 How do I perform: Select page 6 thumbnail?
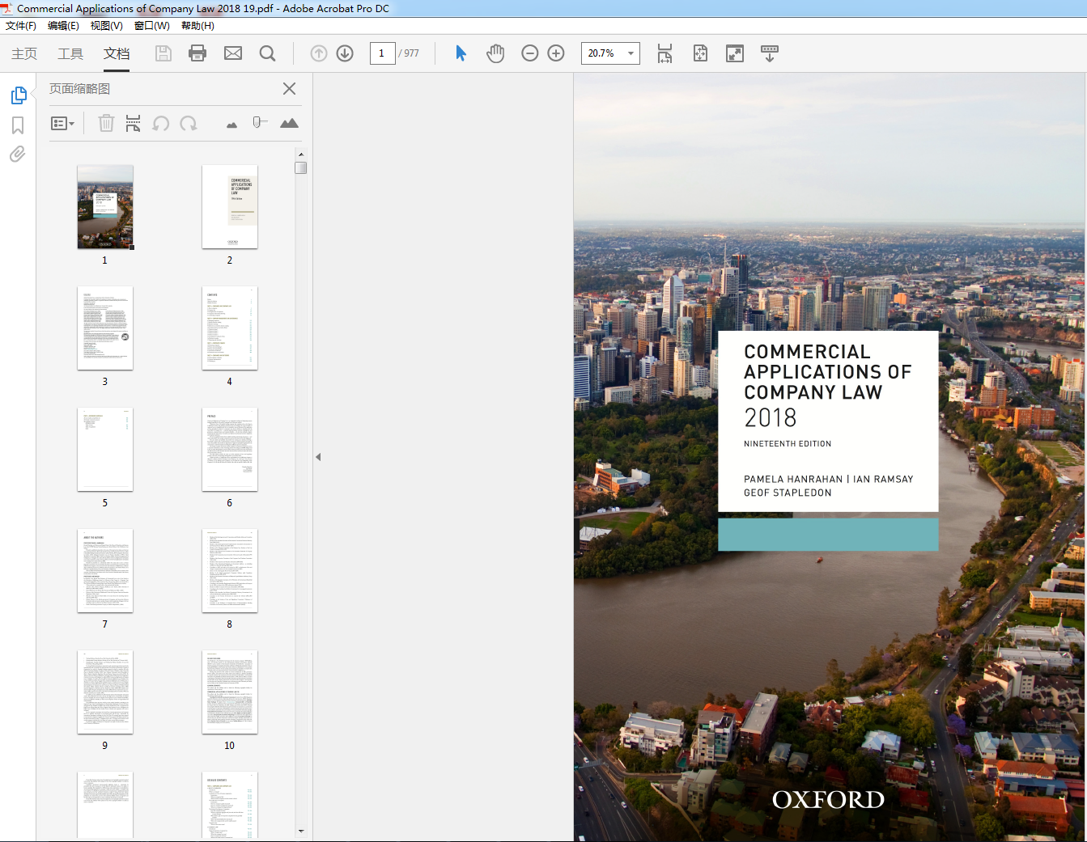pos(230,450)
